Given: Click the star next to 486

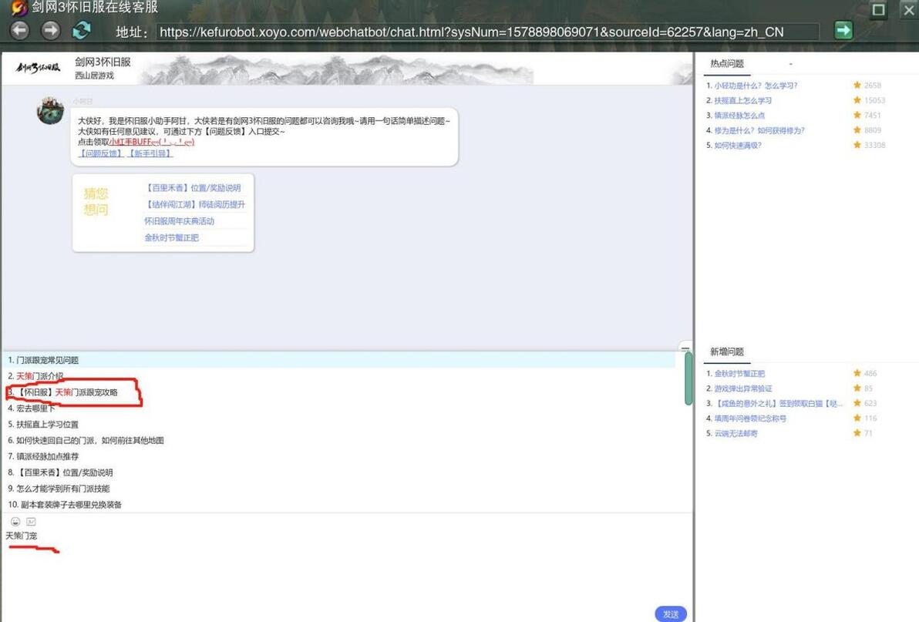Looking at the screenshot, I should tap(857, 373).
